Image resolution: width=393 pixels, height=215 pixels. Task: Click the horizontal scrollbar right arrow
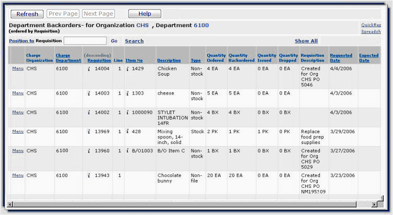click(x=374, y=204)
